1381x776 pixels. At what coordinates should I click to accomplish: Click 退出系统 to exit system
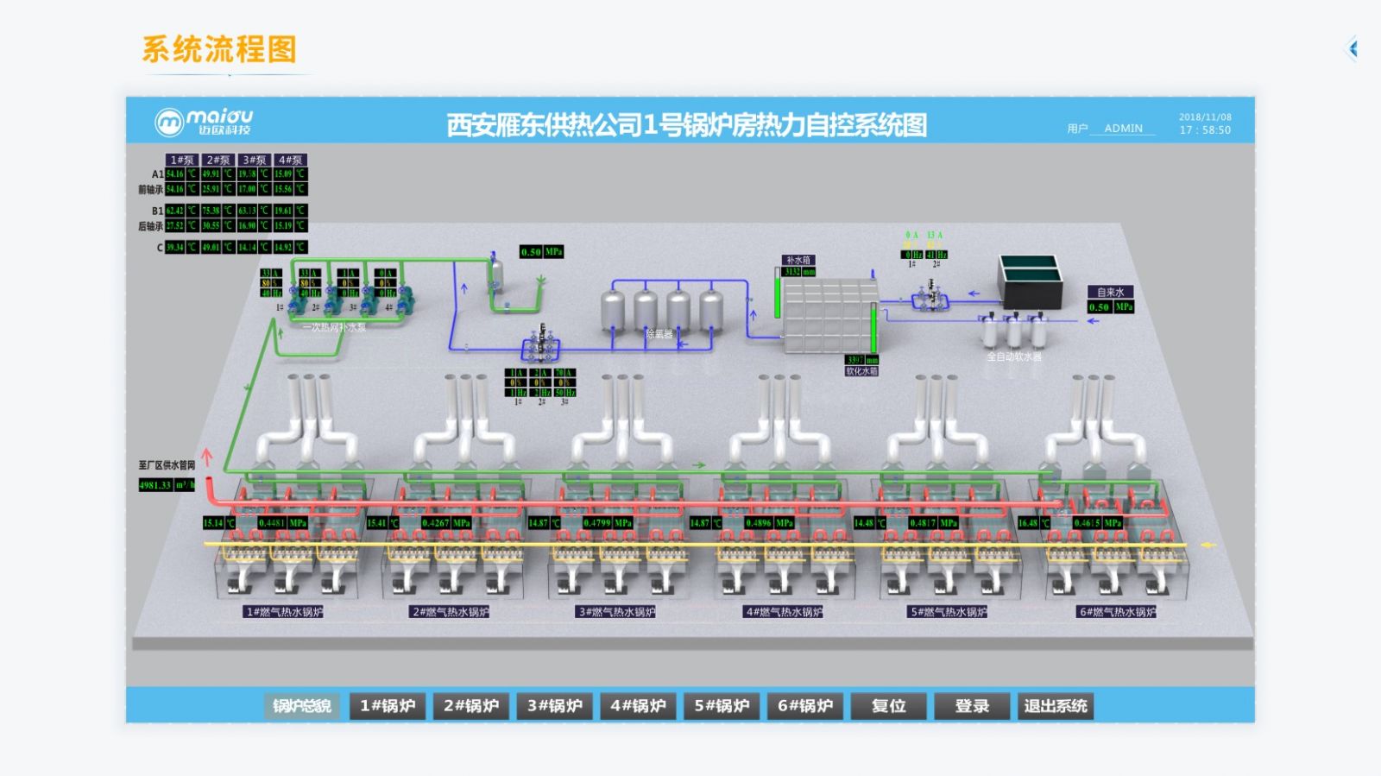pos(1056,706)
